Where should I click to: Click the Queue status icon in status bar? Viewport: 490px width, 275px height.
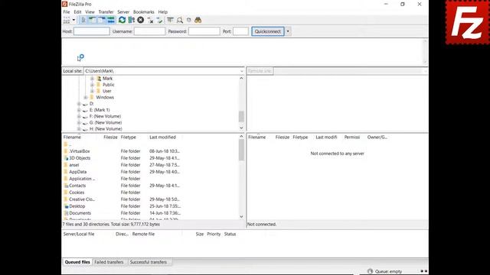click(371, 271)
